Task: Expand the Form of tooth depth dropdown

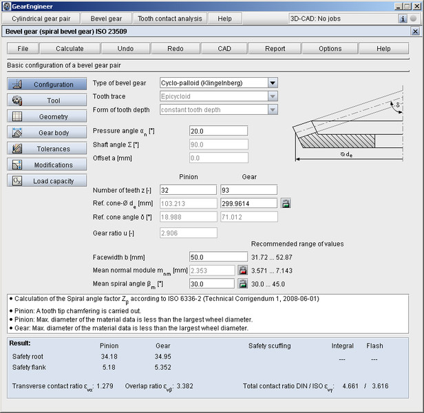Action: tap(273, 109)
